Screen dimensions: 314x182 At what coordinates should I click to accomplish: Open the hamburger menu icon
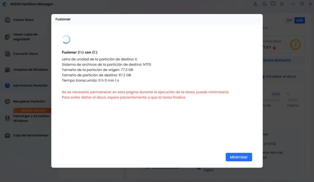(281, 4)
